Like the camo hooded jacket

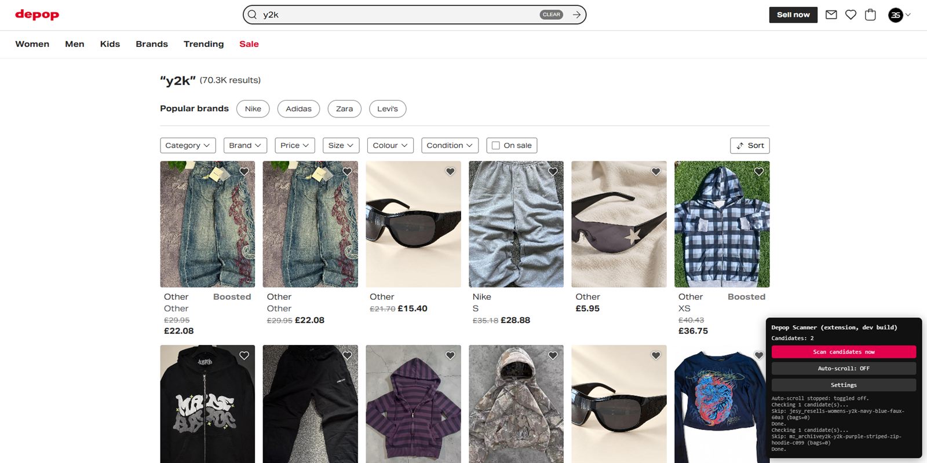point(553,355)
